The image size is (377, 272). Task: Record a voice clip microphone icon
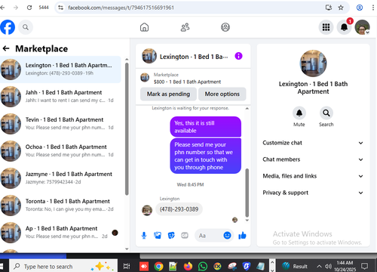[144, 236]
